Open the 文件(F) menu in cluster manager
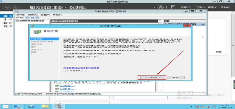235x109 pixels. click(21, 15)
